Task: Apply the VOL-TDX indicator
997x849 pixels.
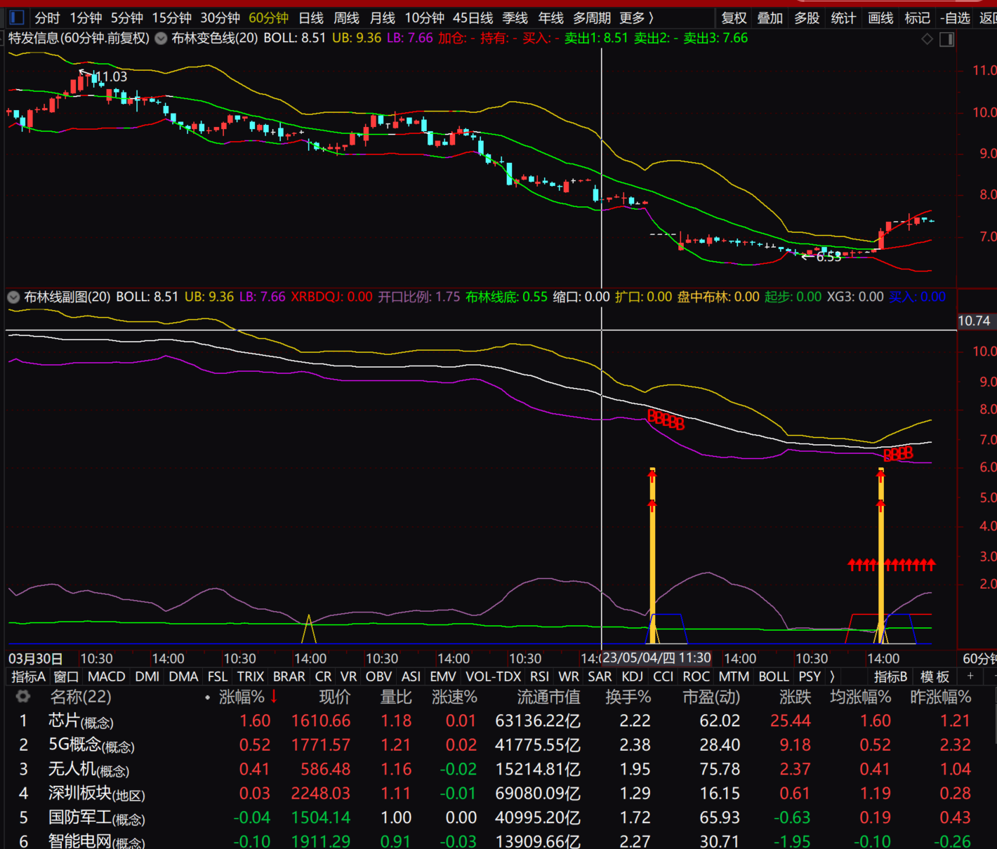Action: [x=493, y=676]
